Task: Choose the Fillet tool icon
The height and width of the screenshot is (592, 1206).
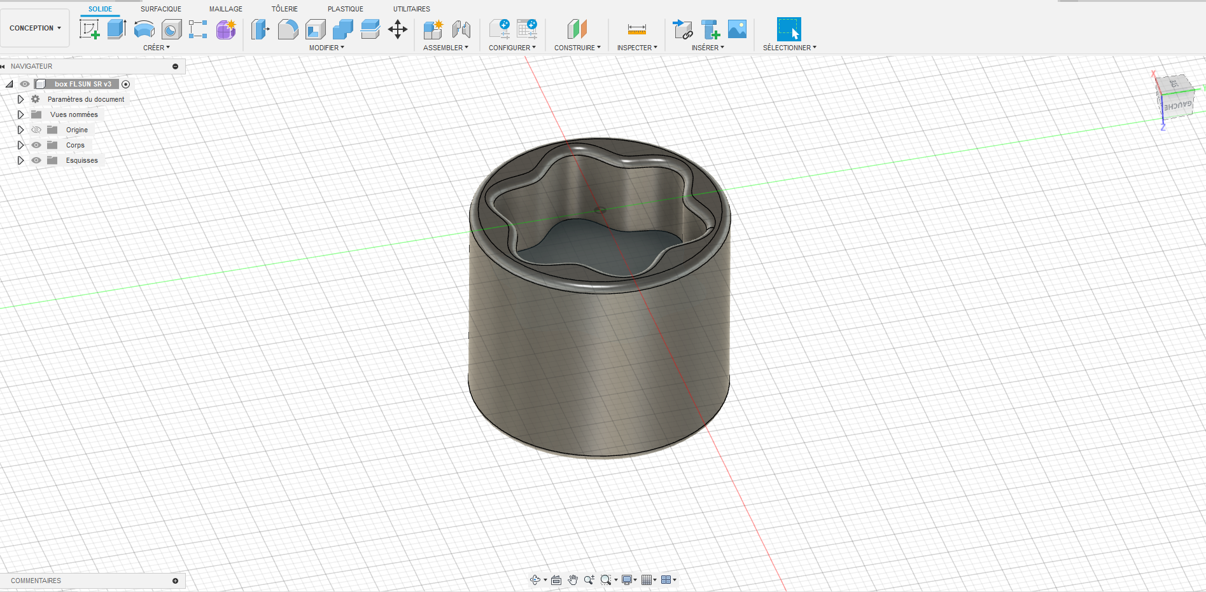Action: coord(288,29)
